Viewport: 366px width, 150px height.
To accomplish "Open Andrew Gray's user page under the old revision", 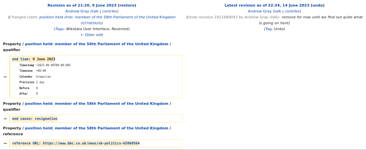I will [x=77, y=11].
